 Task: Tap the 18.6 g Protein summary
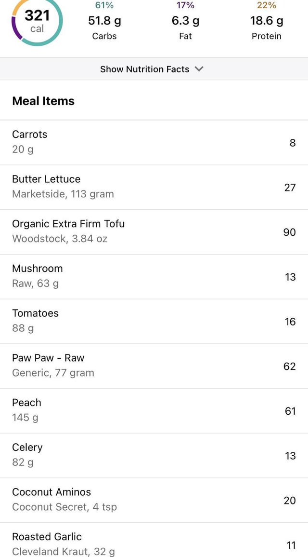[x=266, y=22]
